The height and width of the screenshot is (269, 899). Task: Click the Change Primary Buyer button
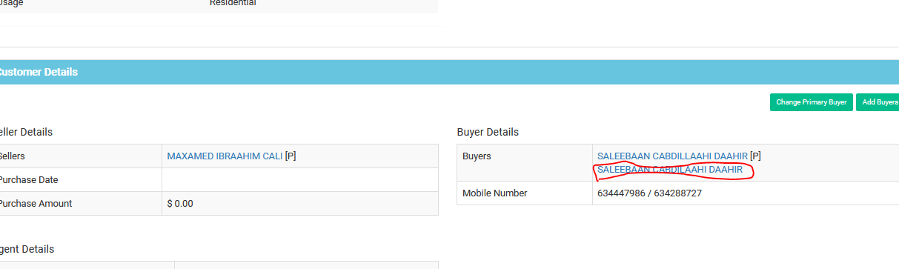point(811,102)
